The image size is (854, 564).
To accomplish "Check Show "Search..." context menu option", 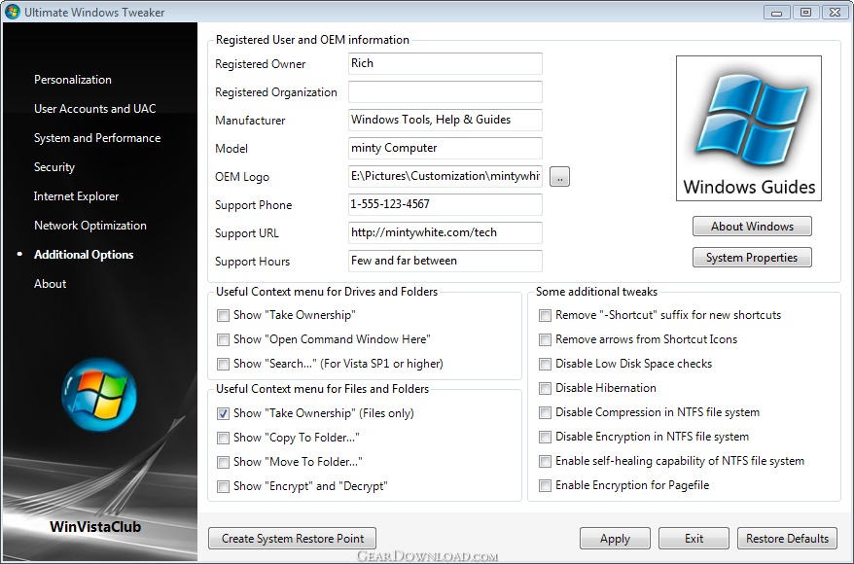I will (223, 364).
